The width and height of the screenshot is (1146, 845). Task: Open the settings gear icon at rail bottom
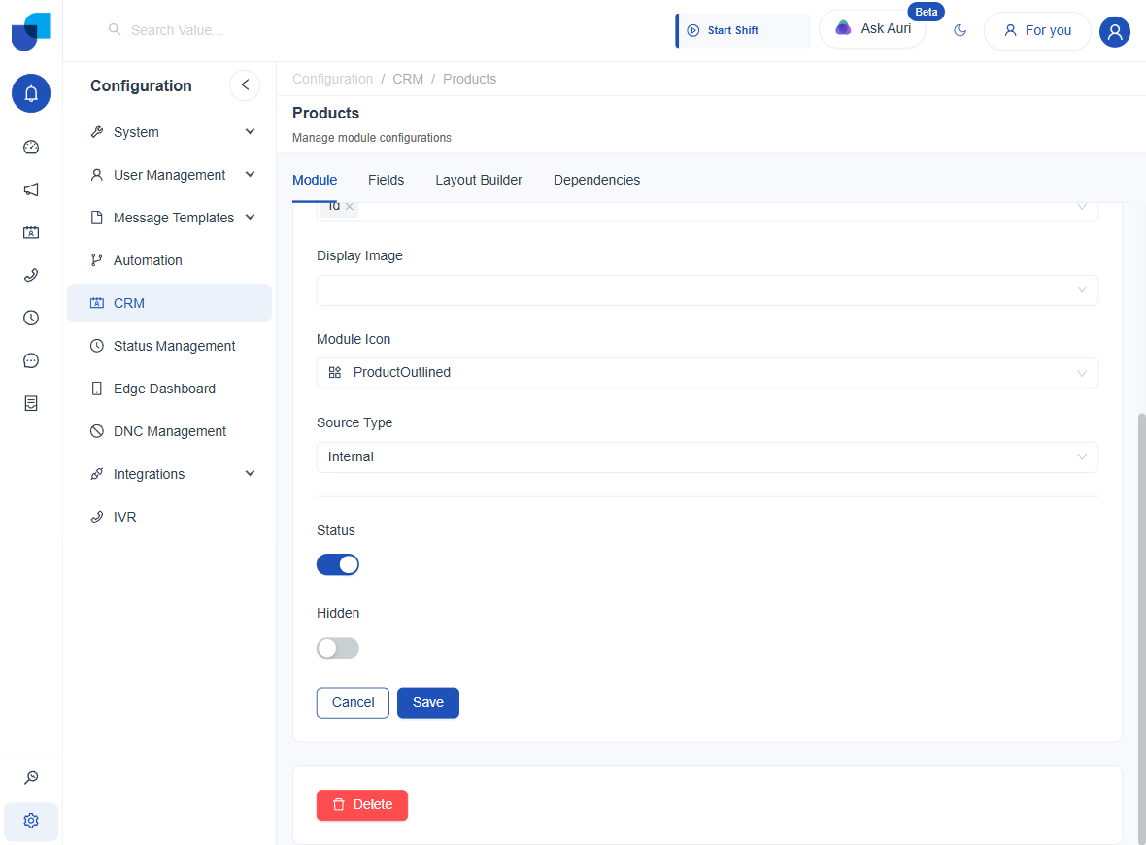tap(31, 821)
